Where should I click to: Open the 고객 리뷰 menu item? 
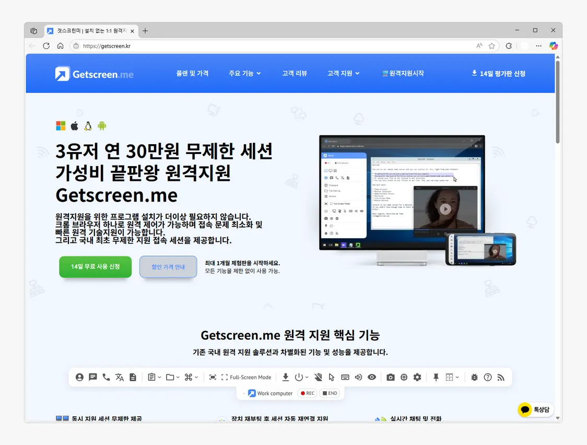[295, 73]
